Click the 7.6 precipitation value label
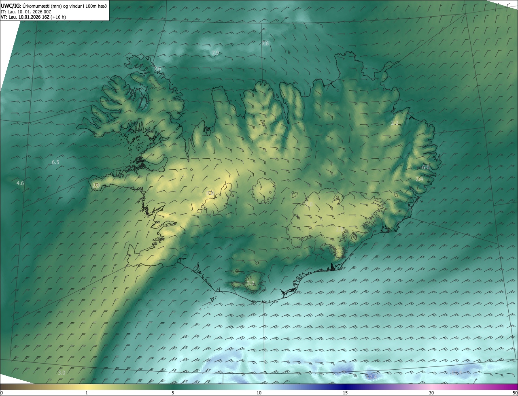 tap(265, 43)
